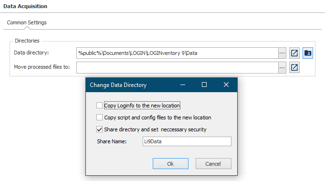Open the Move processed files location externally
325x181 pixels.
pos(294,68)
